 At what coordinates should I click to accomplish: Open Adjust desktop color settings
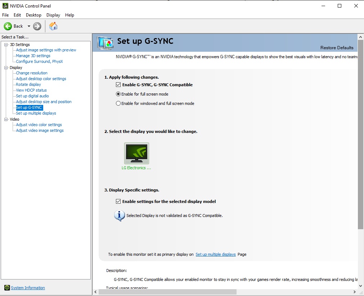tap(41, 79)
